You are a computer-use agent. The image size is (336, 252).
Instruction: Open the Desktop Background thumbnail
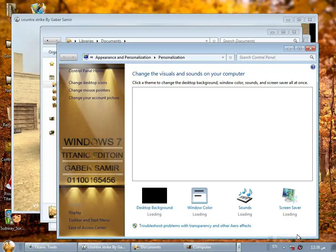click(x=154, y=196)
